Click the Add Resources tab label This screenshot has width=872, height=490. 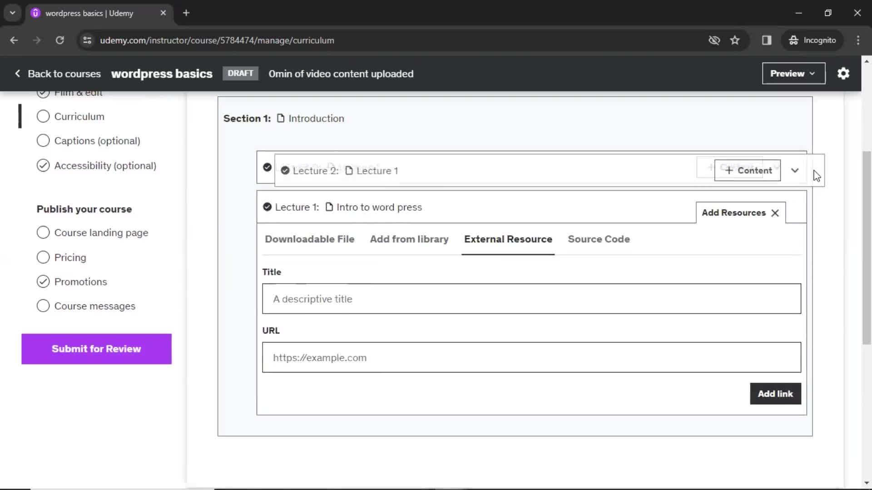click(x=733, y=213)
